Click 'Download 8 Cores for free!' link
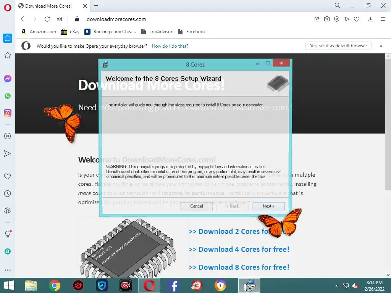 click(239, 267)
